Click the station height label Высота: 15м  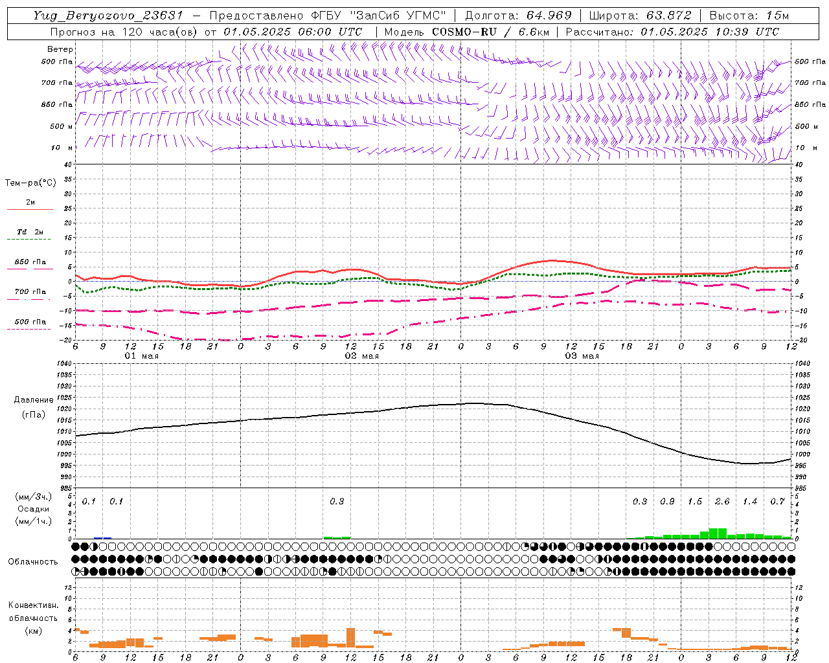749,16
